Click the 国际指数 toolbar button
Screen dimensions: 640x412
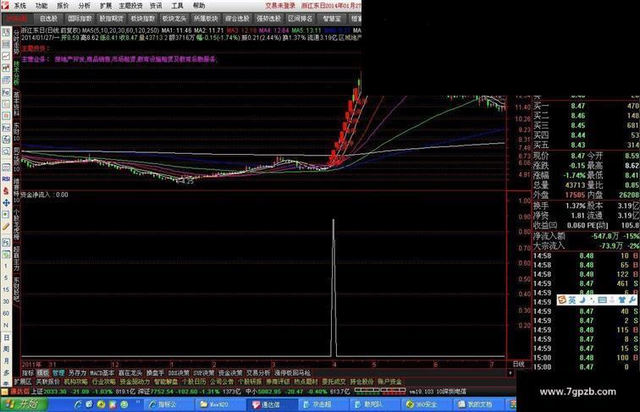(80, 19)
